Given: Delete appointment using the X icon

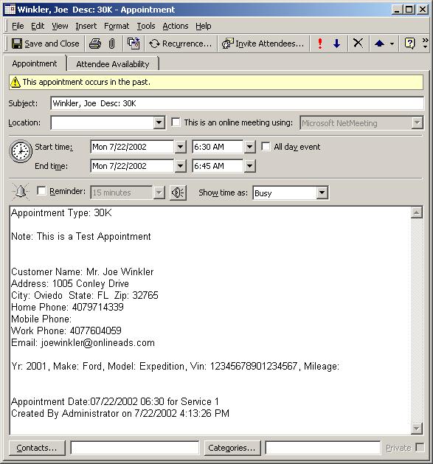Looking at the screenshot, I should pyautogui.click(x=358, y=44).
